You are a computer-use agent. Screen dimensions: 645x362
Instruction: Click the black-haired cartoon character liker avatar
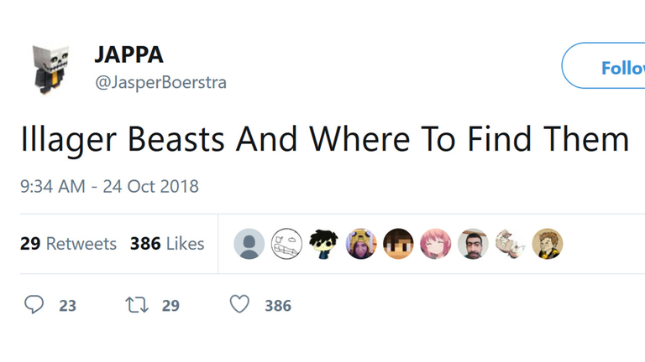tap(324, 244)
